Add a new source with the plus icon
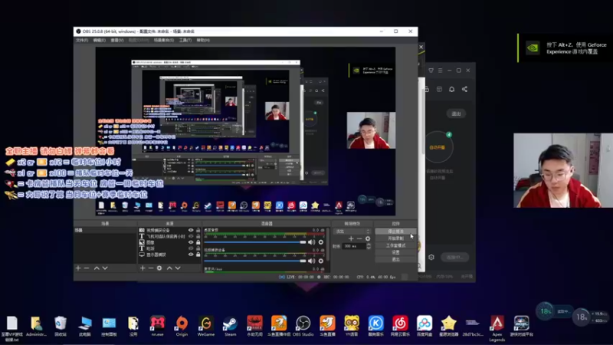The image size is (613, 345). pos(143,268)
